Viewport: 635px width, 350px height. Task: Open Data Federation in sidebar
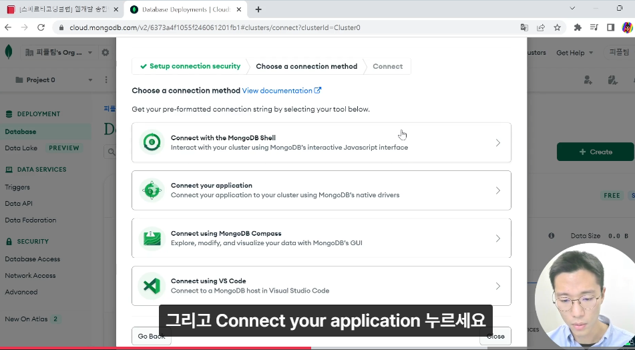tap(30, 220)
